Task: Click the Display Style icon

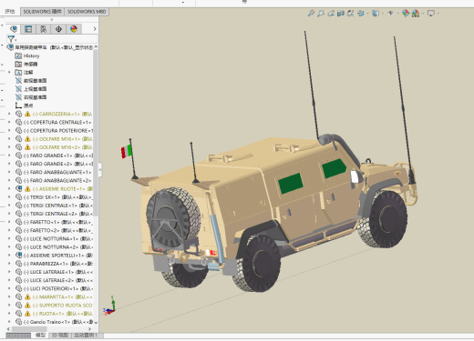Action: click(376, 13)
